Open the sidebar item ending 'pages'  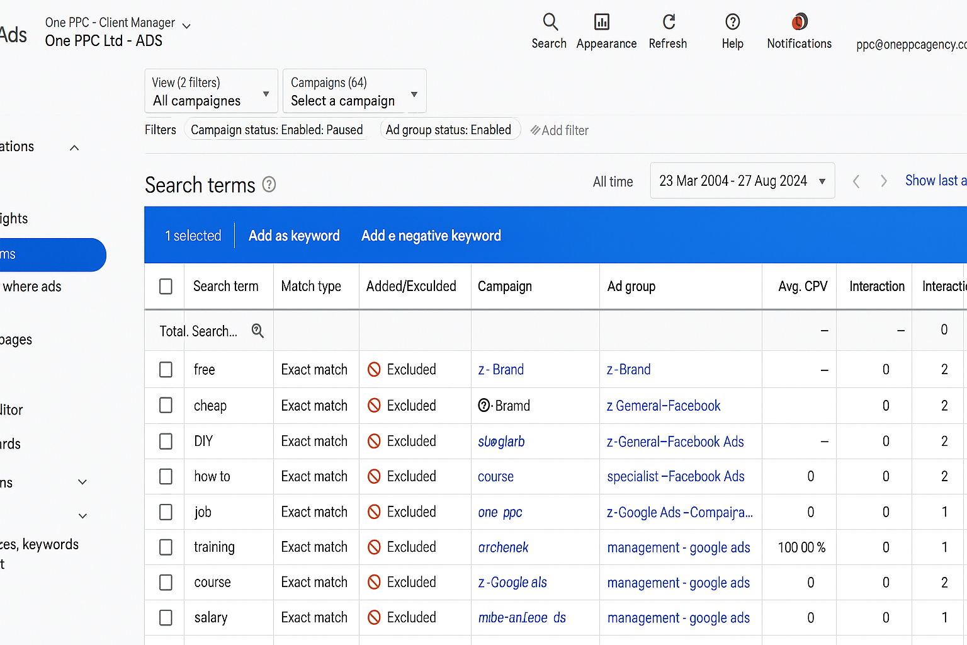coord(16,340)
